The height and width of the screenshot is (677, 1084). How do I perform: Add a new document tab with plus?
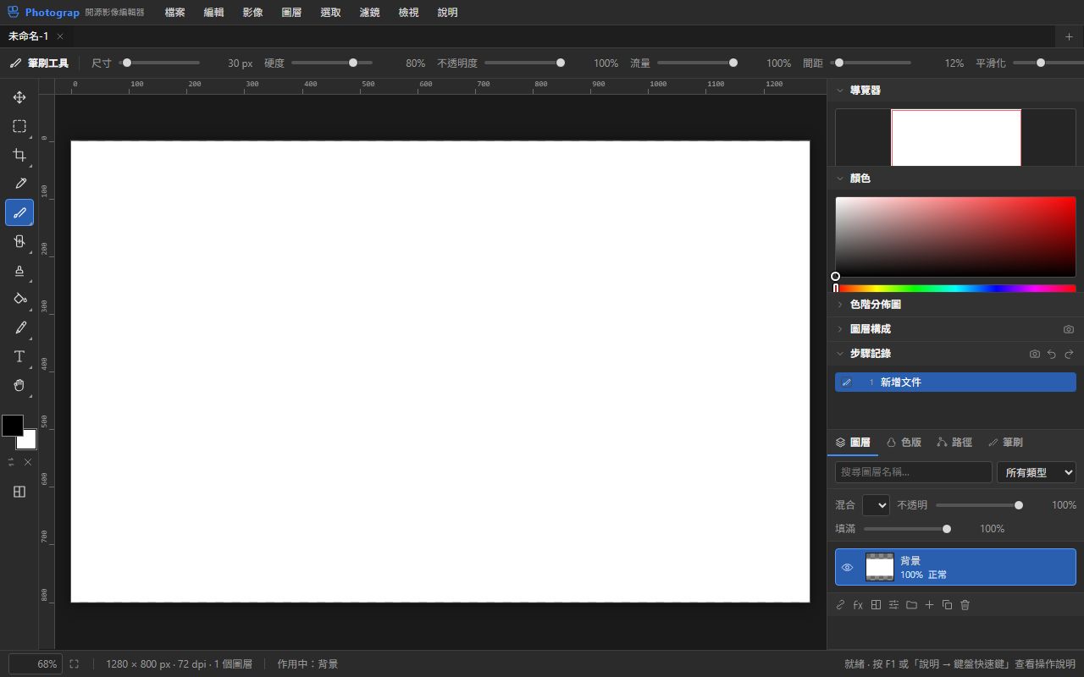1069,36
